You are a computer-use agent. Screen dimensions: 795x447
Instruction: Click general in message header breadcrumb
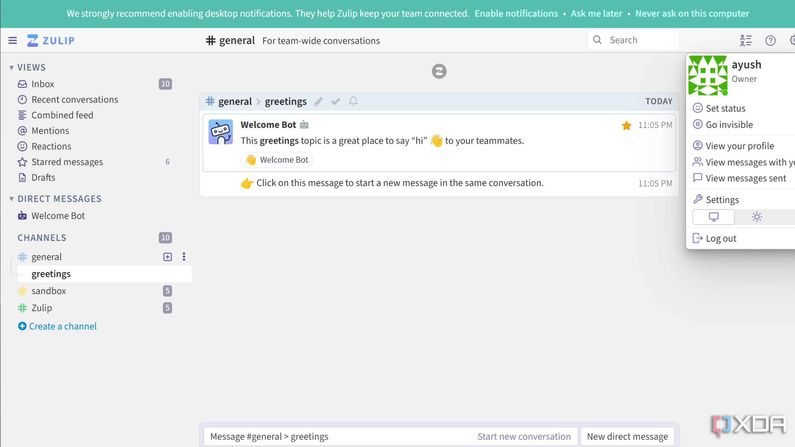[x=235, y=101]
